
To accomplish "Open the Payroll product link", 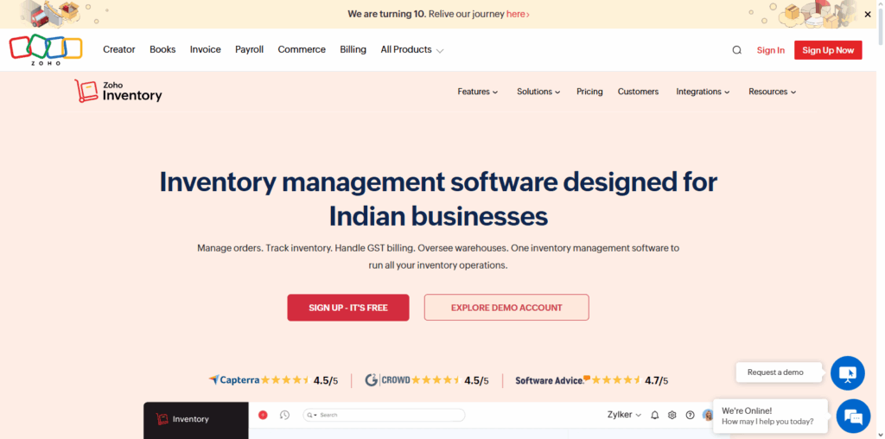I will pyautogui.click(x=250, y=49).
